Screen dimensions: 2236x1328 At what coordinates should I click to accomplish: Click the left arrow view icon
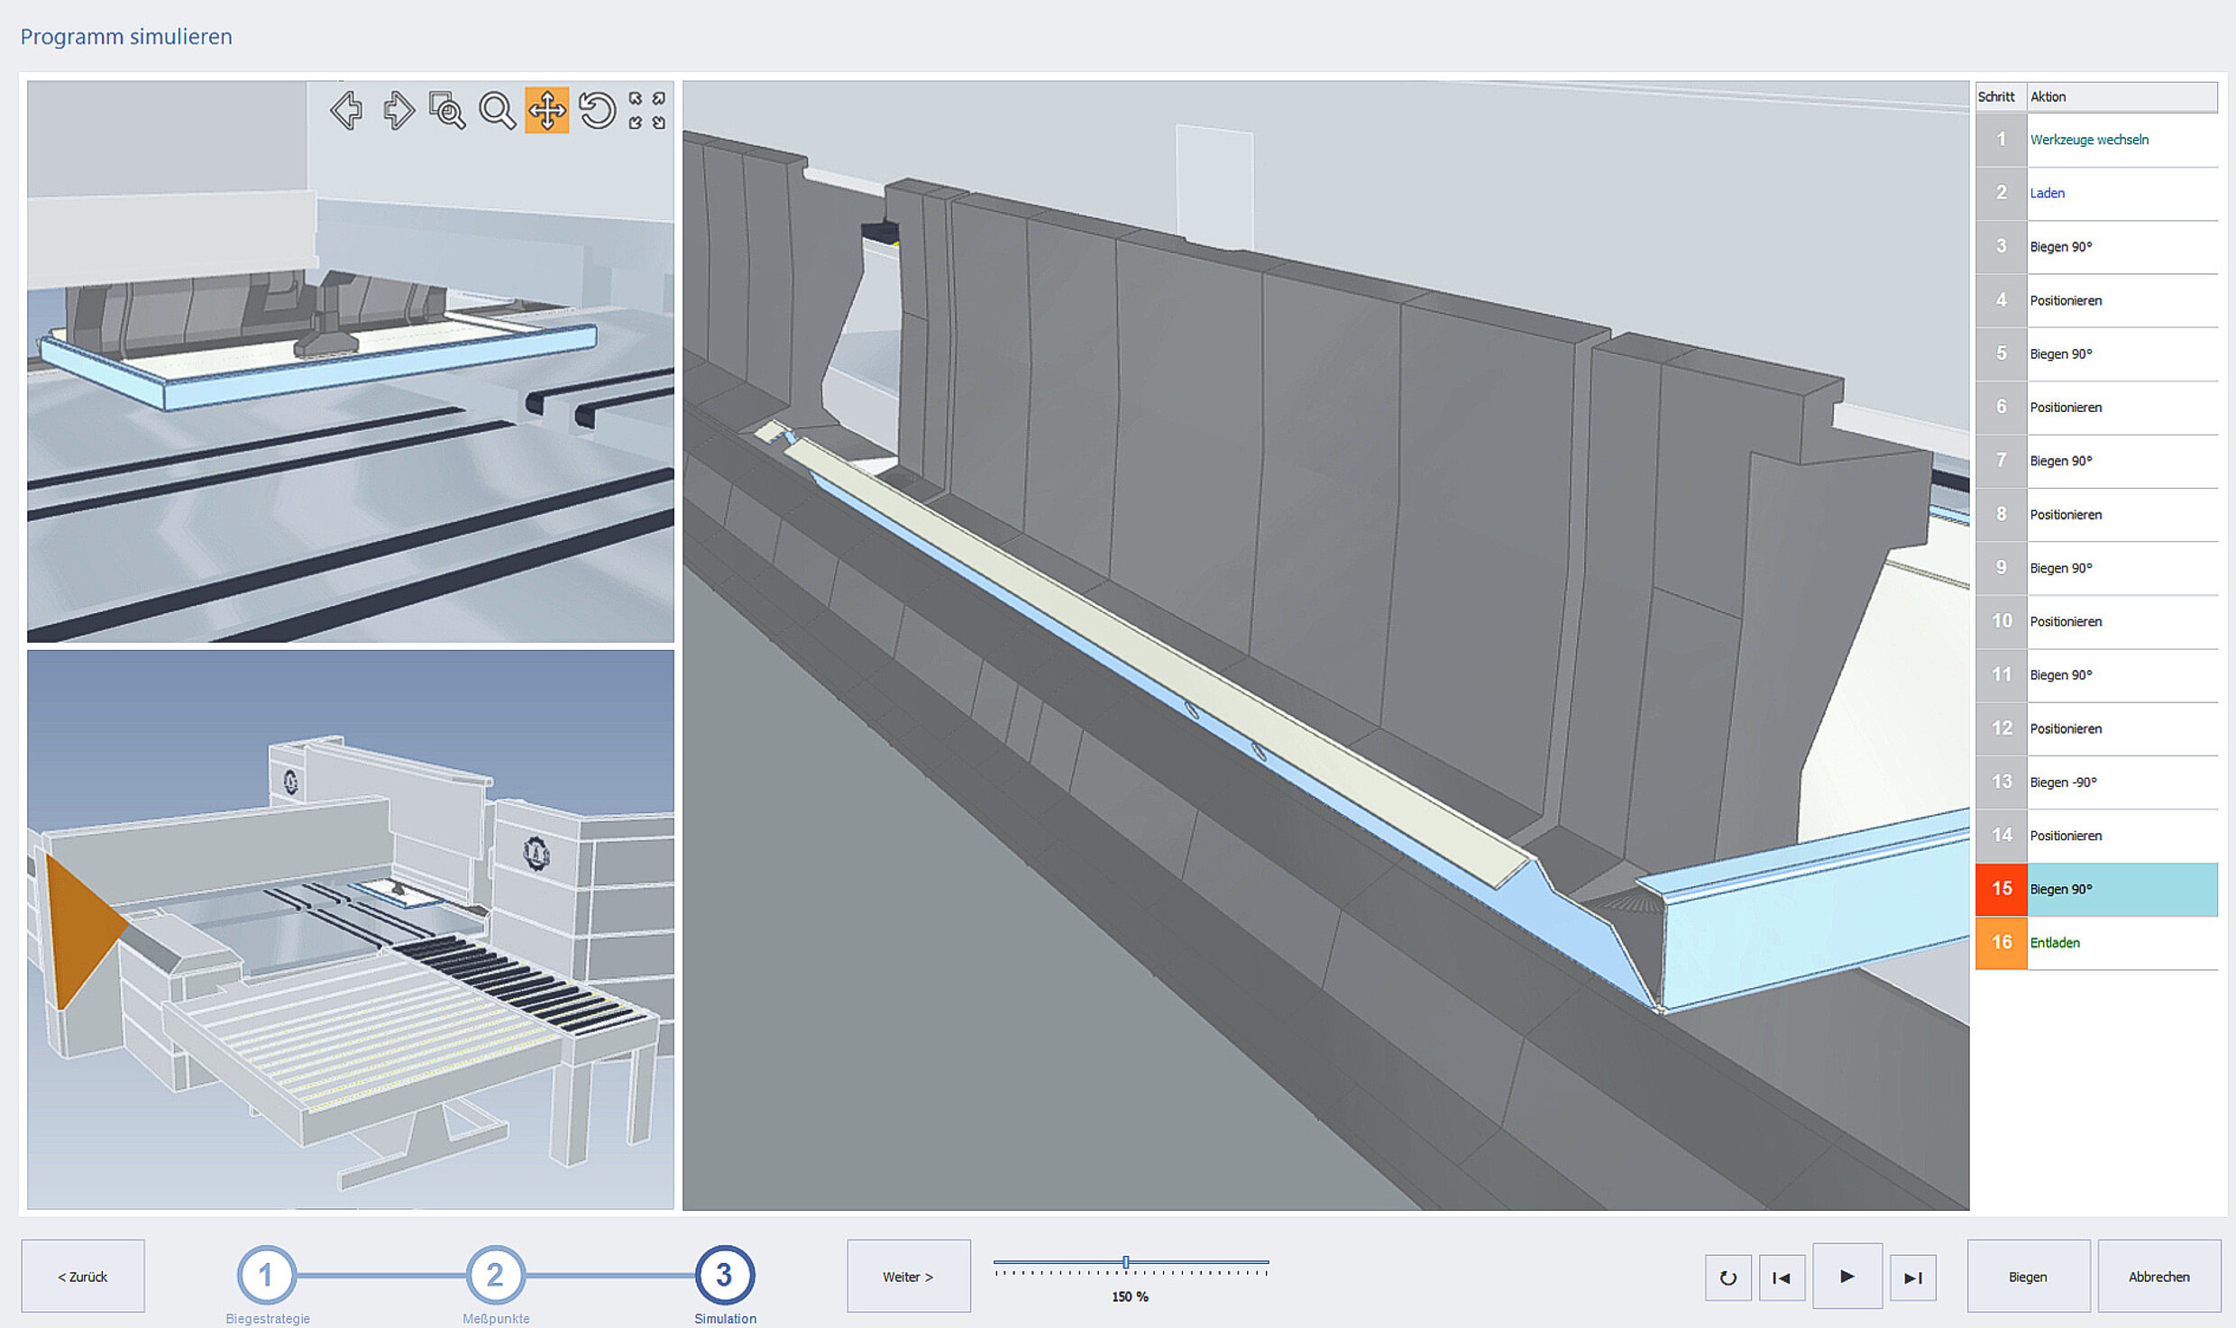coord(346,111)
